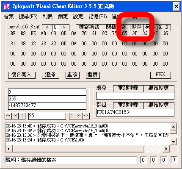Open the 鎖定 menu
The image size is (182, 169).
[x=63, y=17]
